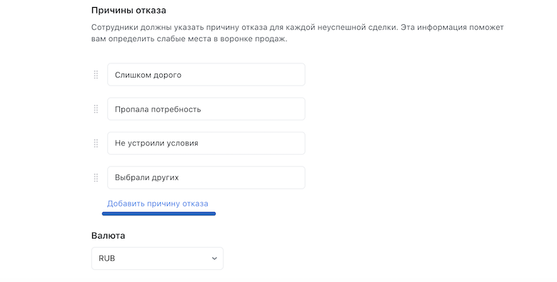Click the description paragraph starting with 'Сотрудники должны'
This screenshot has height=282, width=557.
pyautogui.click(x=298, y=33)
